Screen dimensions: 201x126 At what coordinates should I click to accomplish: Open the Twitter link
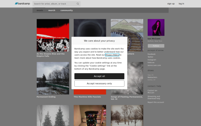click(x=150, y=57)
